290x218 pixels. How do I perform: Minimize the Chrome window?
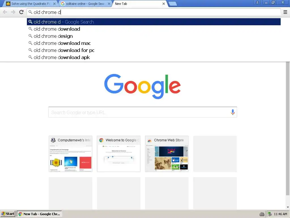266,2
